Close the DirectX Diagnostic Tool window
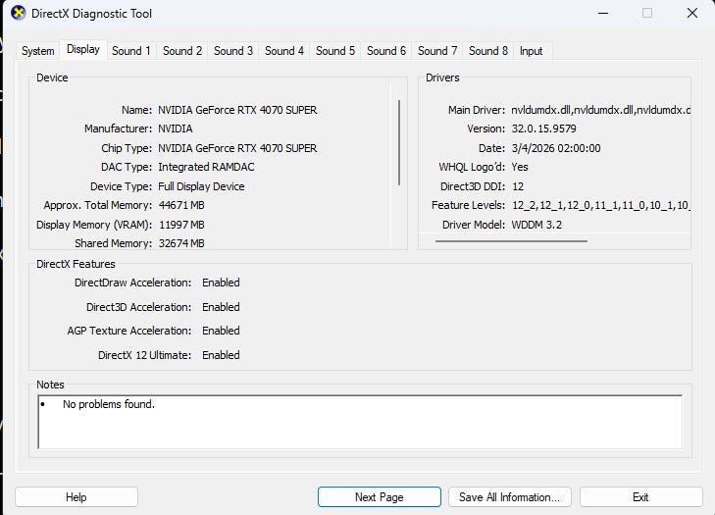This screenshot has width=715, height=515. tap(692, 13)
